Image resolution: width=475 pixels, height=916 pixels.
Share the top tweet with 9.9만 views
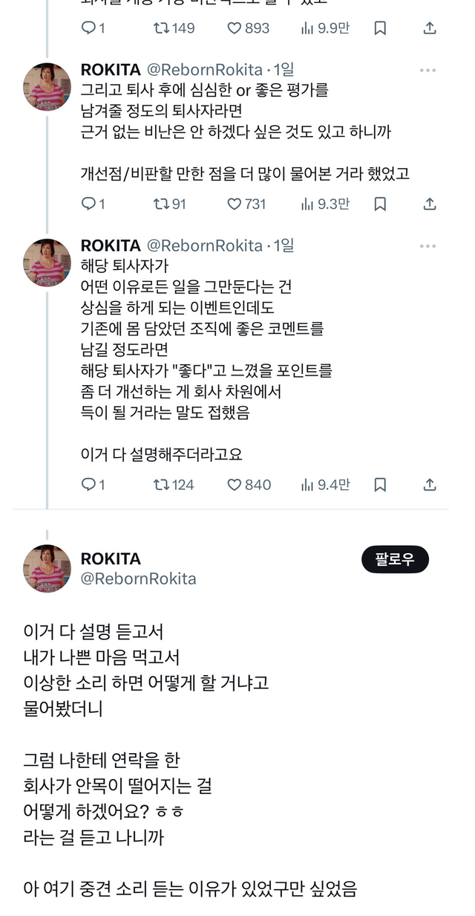point(429,28)
